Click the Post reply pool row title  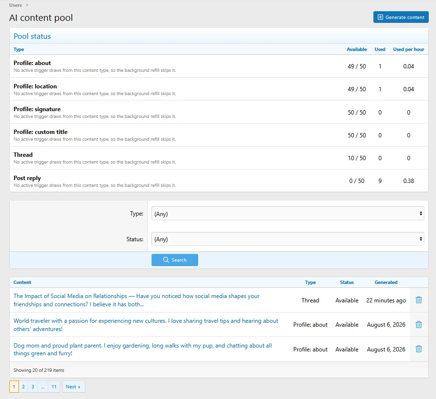point(27,178)
